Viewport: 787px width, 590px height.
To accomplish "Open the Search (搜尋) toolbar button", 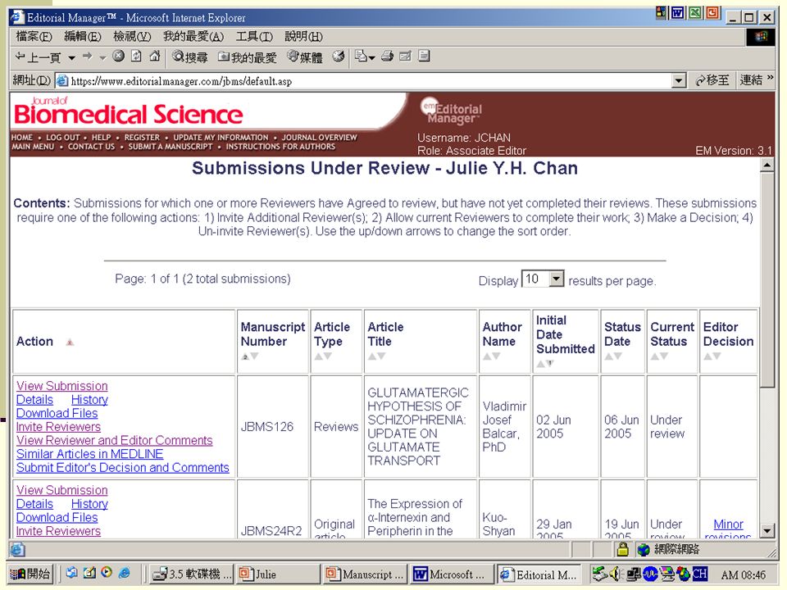I will coord(189,57).
